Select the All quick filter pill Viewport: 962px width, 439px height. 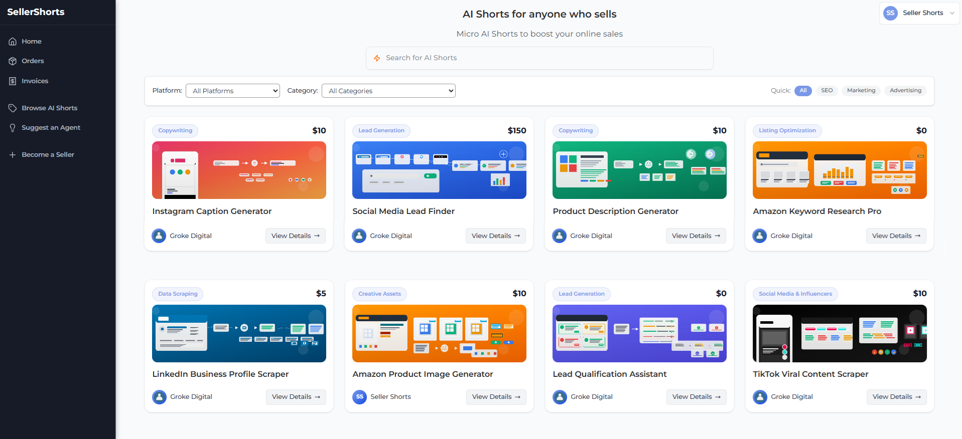tap(803, 91)
